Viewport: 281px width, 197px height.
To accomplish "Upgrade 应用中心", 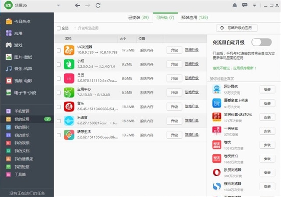I will 174,92.
